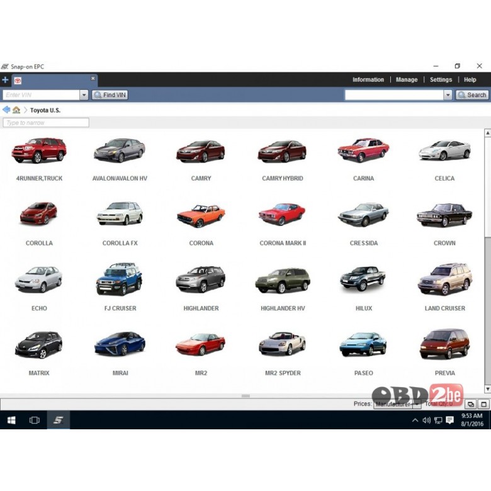Open the network icon in tray
This screenshot has width=491, height=491.
point(438,420)
